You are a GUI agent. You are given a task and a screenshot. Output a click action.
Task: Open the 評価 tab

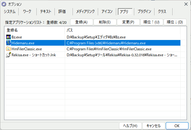pos(62,12)
